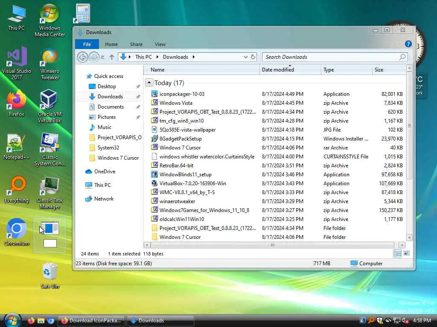Image resolution: width=437 pixels, height=327 pixels.
Task: Click the Explorer Back arrow button
Action: pos(82,57)
